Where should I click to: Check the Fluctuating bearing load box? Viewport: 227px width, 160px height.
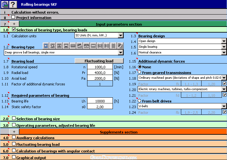click(14, 144)
